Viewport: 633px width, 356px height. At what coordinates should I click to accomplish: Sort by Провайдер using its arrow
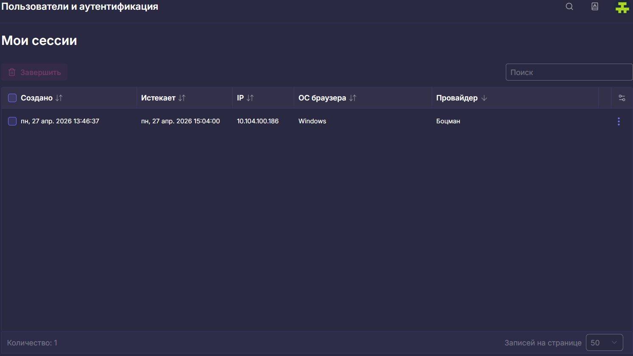(x=484, y=98)
